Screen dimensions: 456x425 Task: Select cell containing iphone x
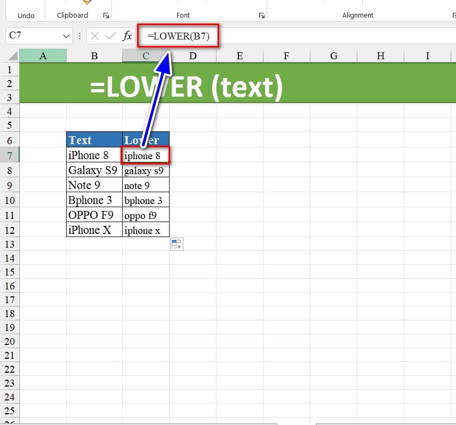[146, 230]
